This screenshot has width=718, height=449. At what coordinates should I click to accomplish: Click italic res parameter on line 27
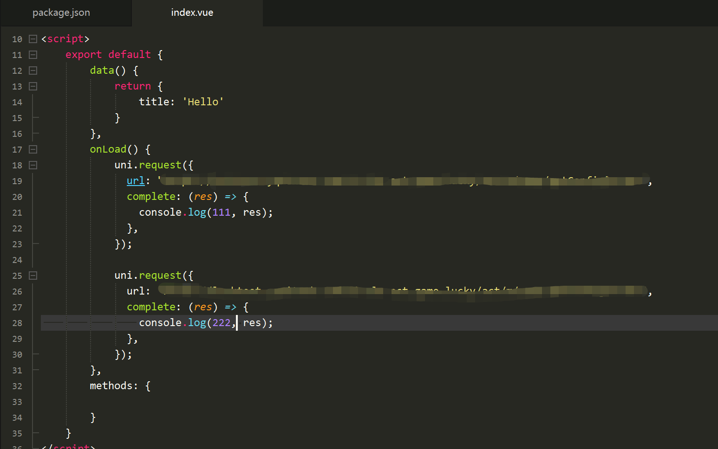pyautogui.click(x=203, y=307)
